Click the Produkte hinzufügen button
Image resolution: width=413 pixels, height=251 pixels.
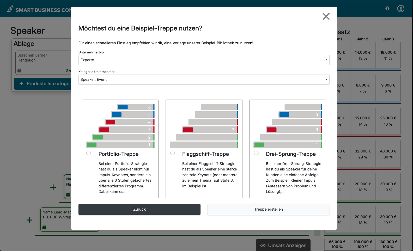tap(43, 83)
